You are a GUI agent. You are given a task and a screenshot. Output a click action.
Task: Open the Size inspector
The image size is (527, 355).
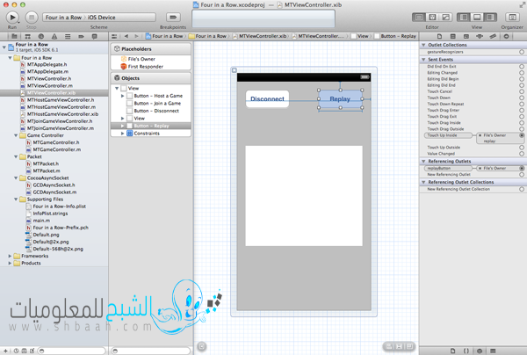[493, 36]
